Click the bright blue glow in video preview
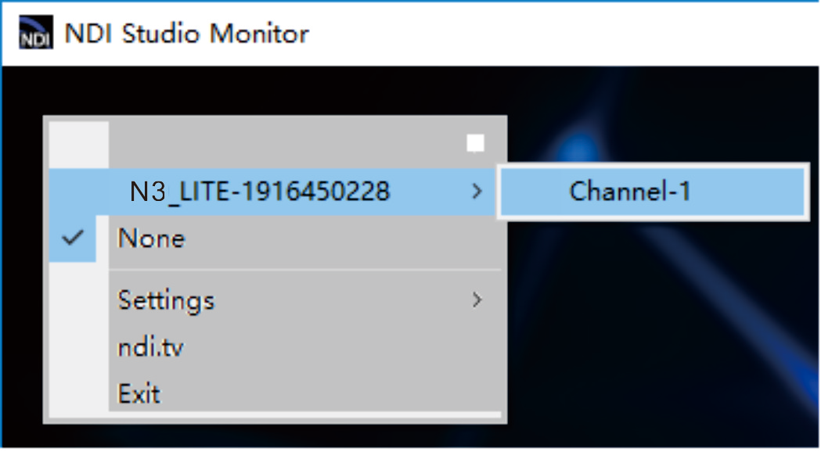The height and width of the screenshot is (452, 821). coord(578,146)
